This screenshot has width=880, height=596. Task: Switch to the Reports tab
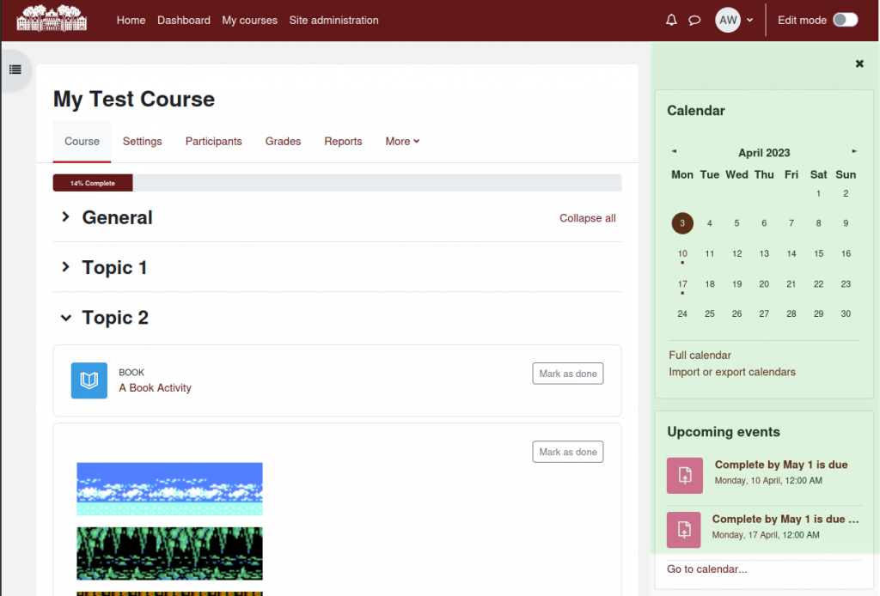point(343,142)
